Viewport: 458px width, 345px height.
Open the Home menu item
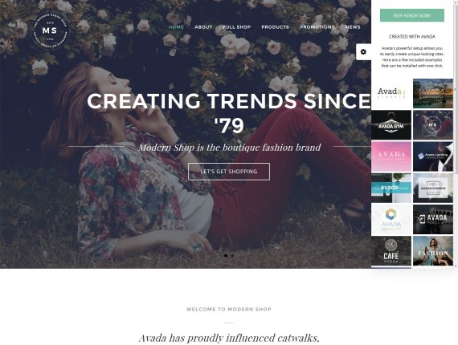click(176, 26)
